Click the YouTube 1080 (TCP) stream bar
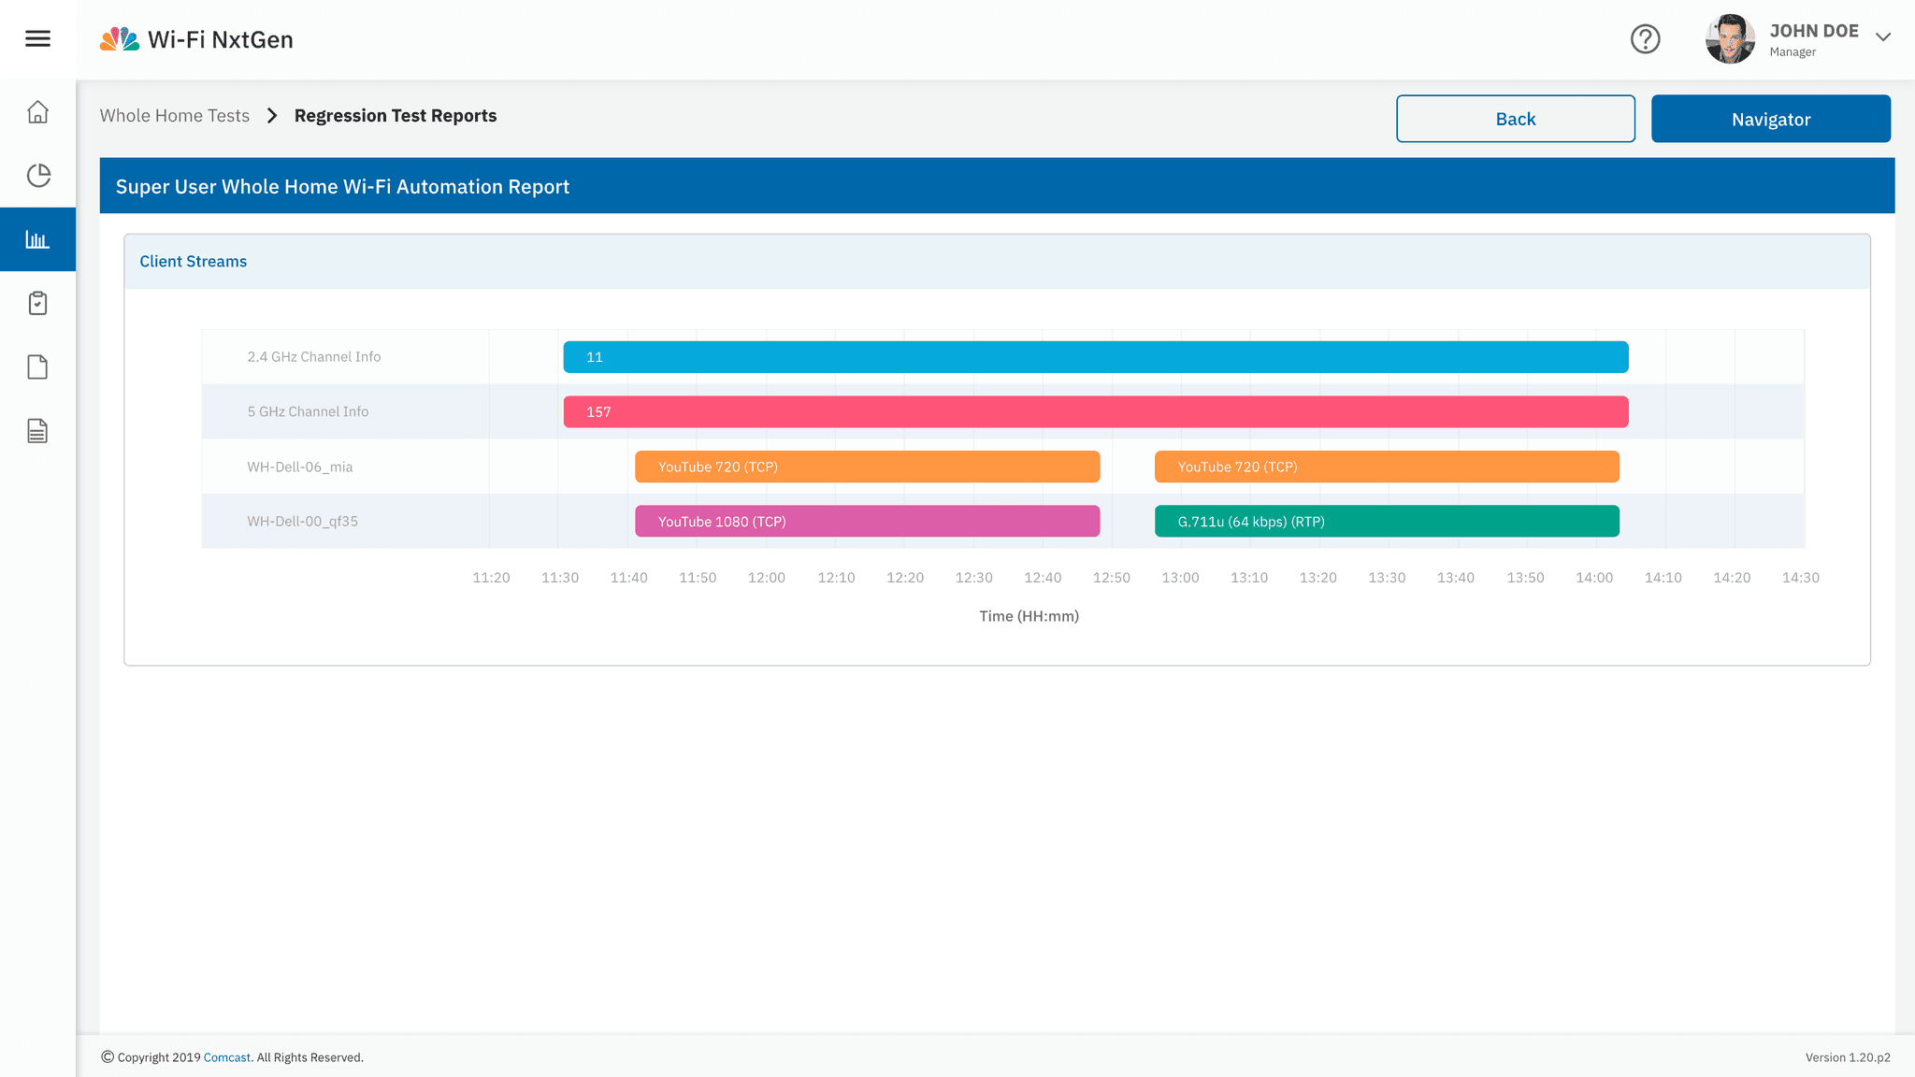 tap(867, 522)
